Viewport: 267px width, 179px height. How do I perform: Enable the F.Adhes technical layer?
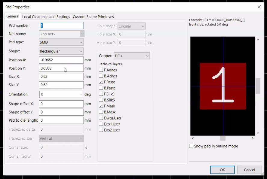pyautogui.click(x=101, y=70)
